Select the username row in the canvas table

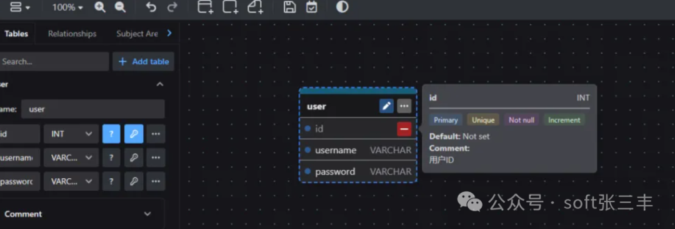tap(358, 150)
